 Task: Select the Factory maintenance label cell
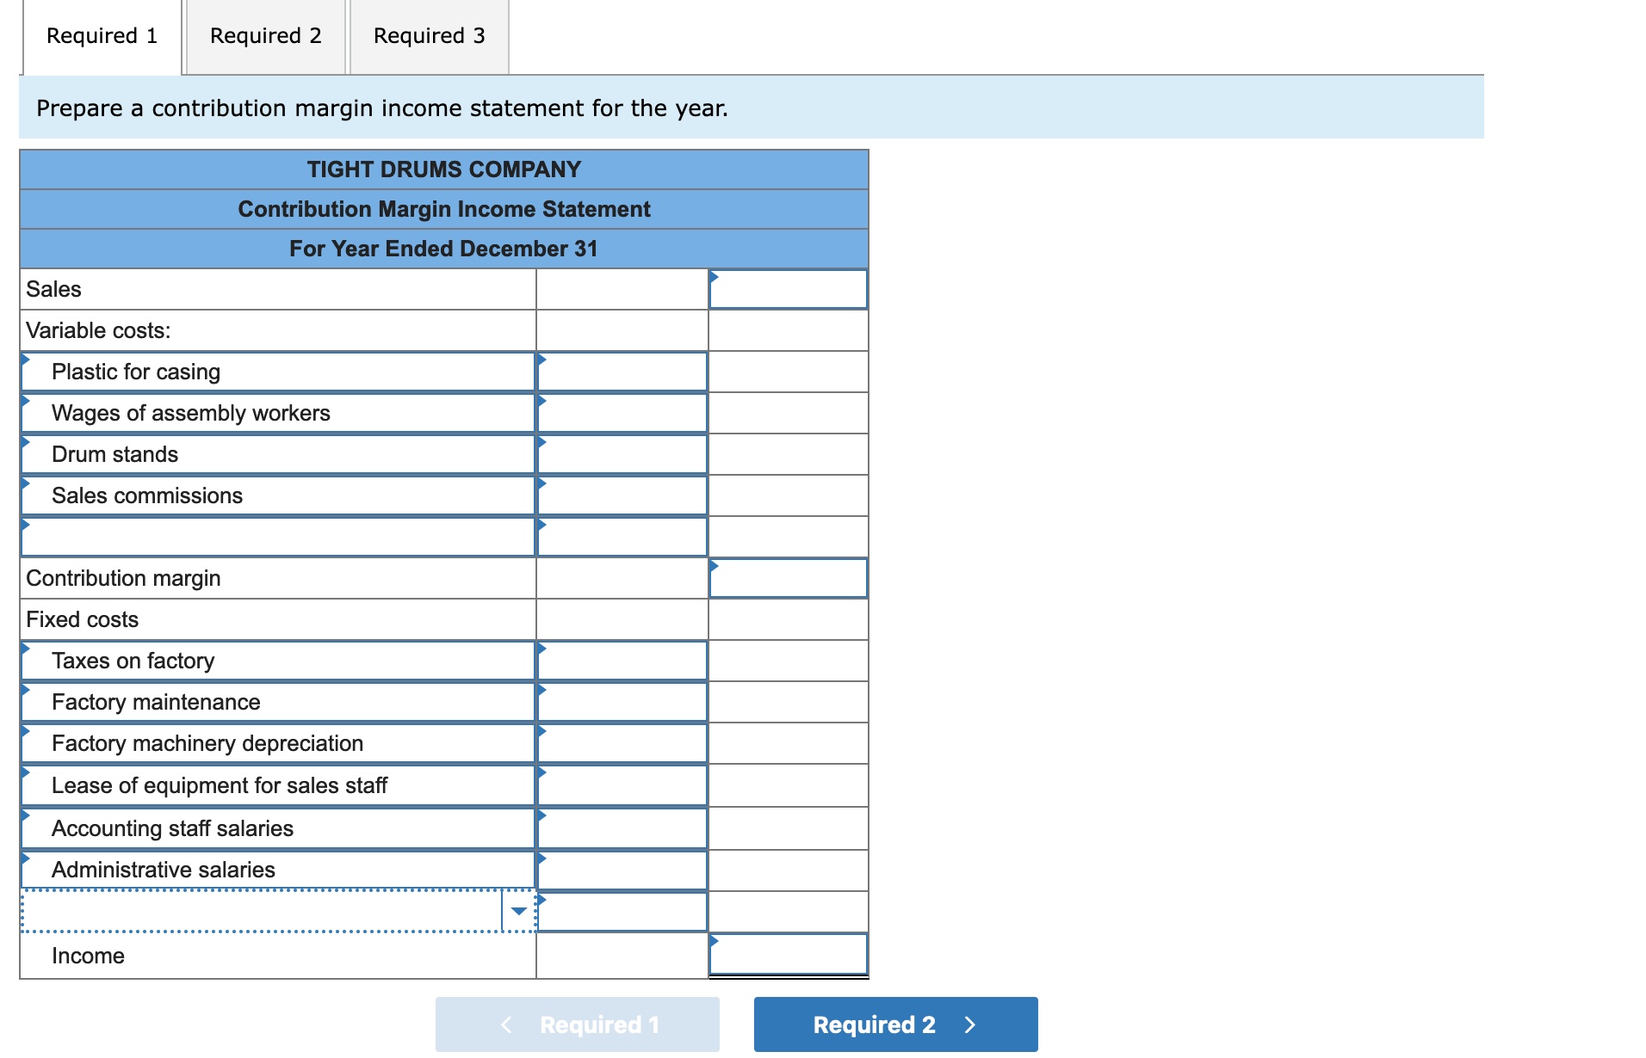[278, 702]
